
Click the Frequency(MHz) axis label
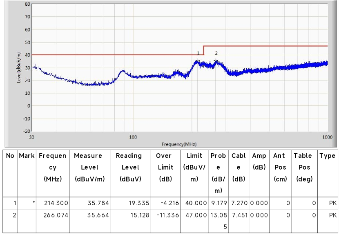[x=179, y=144]
